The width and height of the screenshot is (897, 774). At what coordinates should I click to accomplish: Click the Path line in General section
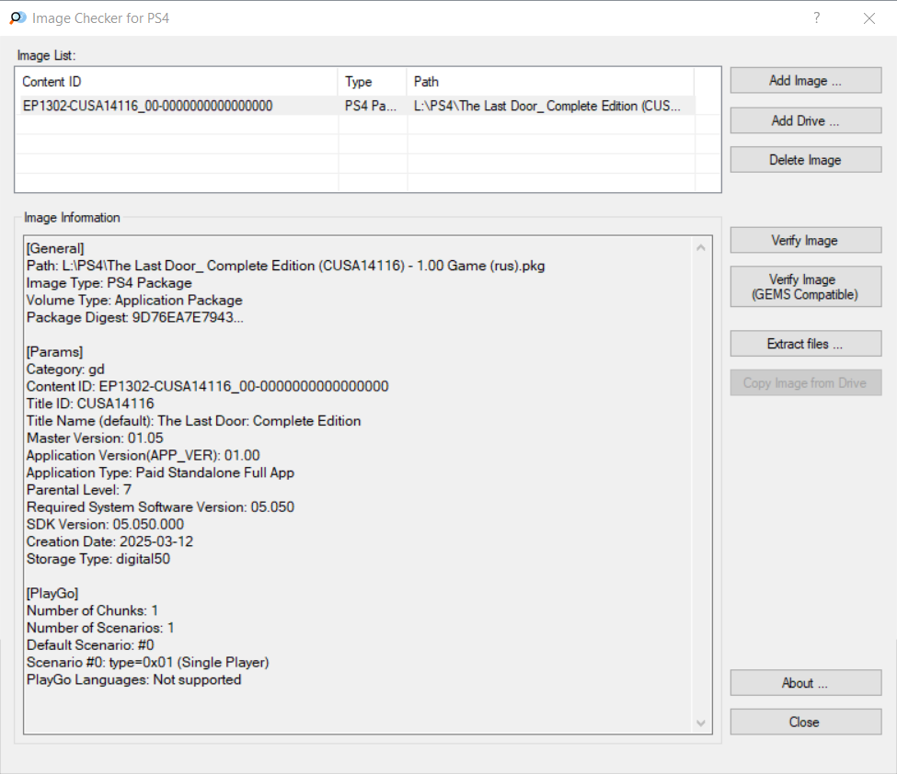(285, 266)
